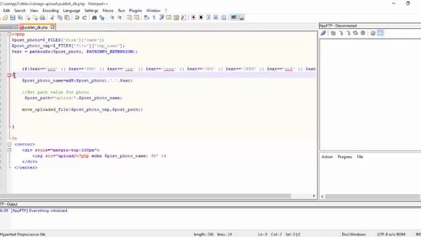Collapse the <div> tag fold marker
The height and width of the screenshot is (237, 421).
[9, 150]
